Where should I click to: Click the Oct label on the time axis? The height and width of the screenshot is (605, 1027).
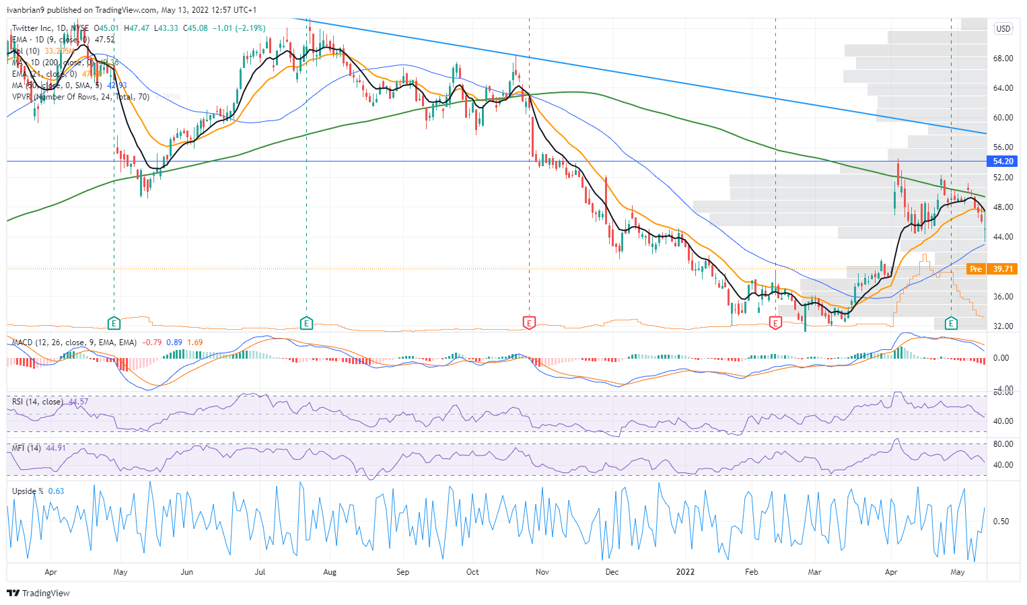click(x=472, y=572)
